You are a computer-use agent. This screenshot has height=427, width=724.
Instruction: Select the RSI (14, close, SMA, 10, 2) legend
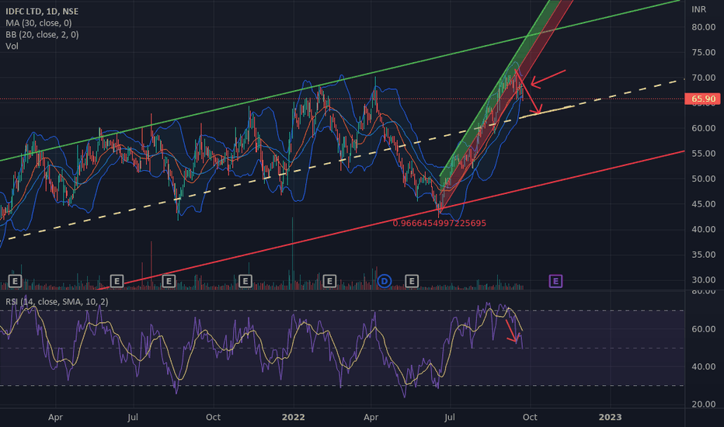57,301
